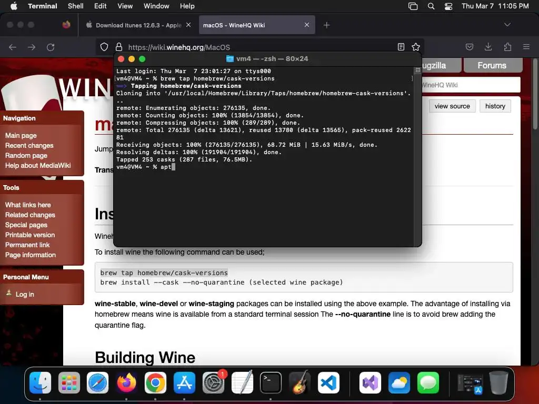Open the Edit menu
This screenshot has height=404, width=539.
tap(101, 6)
